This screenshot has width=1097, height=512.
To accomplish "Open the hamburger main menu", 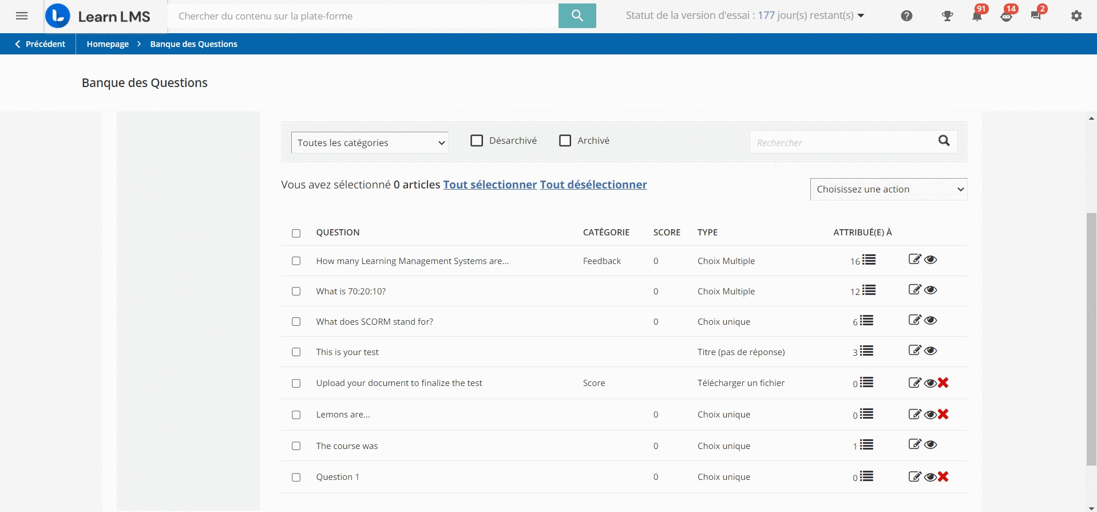I will pos(22,16).
